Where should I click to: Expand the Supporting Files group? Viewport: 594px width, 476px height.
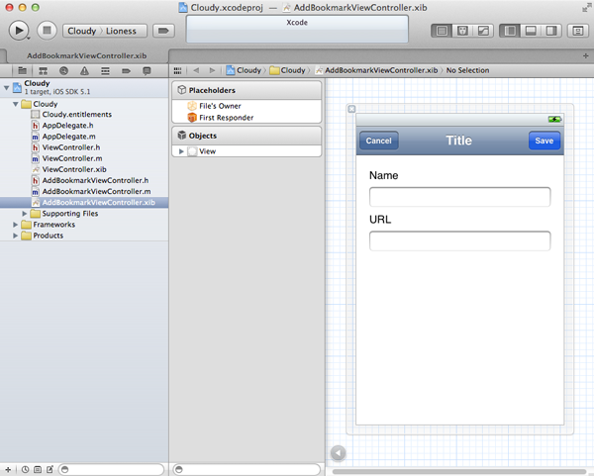tap(24, 214)
